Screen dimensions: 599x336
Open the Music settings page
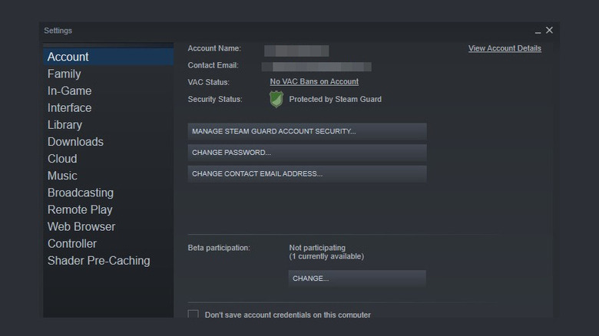tap(62, 176)
